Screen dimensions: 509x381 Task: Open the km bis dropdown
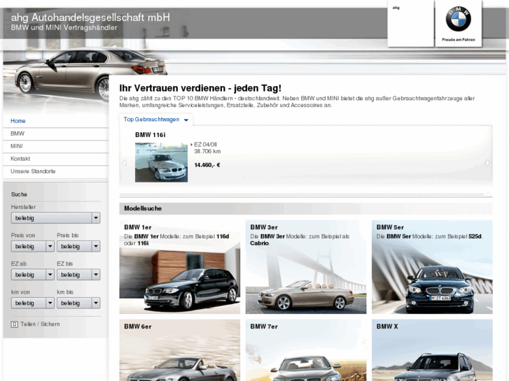click(78, 303)
